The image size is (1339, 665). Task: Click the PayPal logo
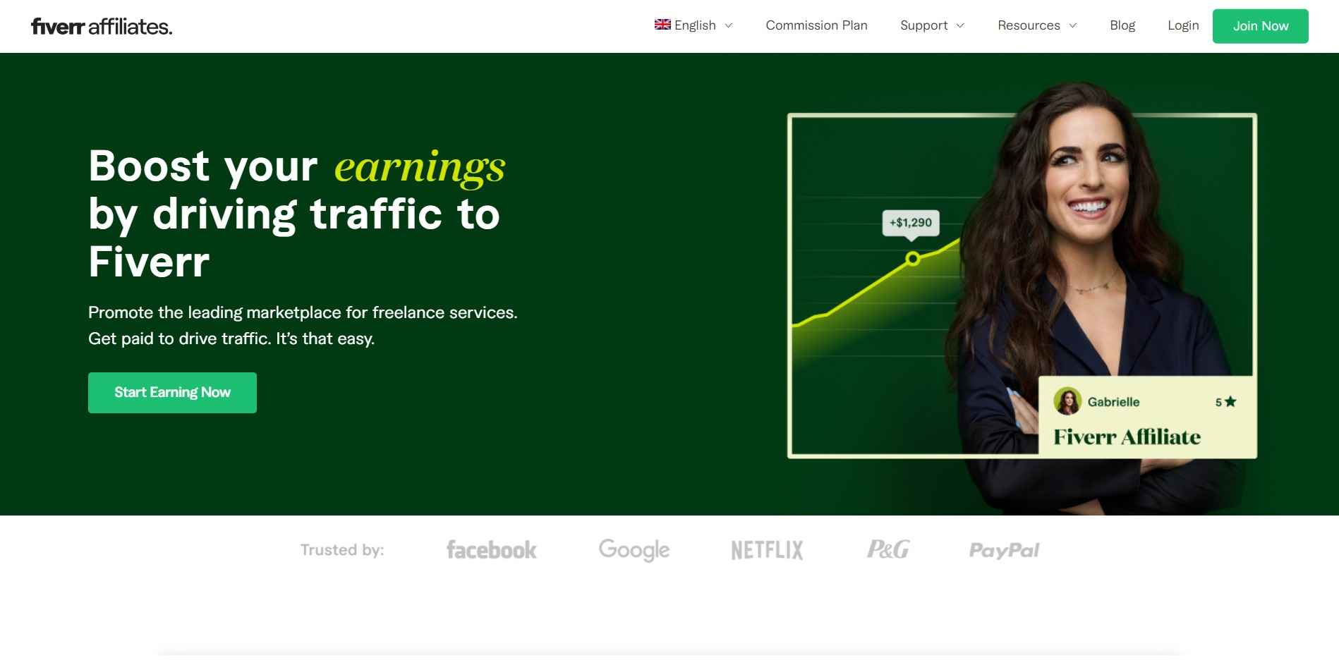[1004, 550]
